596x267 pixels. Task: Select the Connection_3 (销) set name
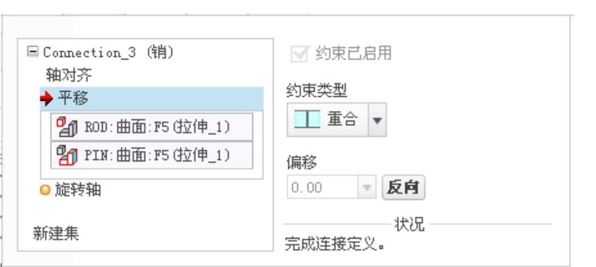click(108, 52)
